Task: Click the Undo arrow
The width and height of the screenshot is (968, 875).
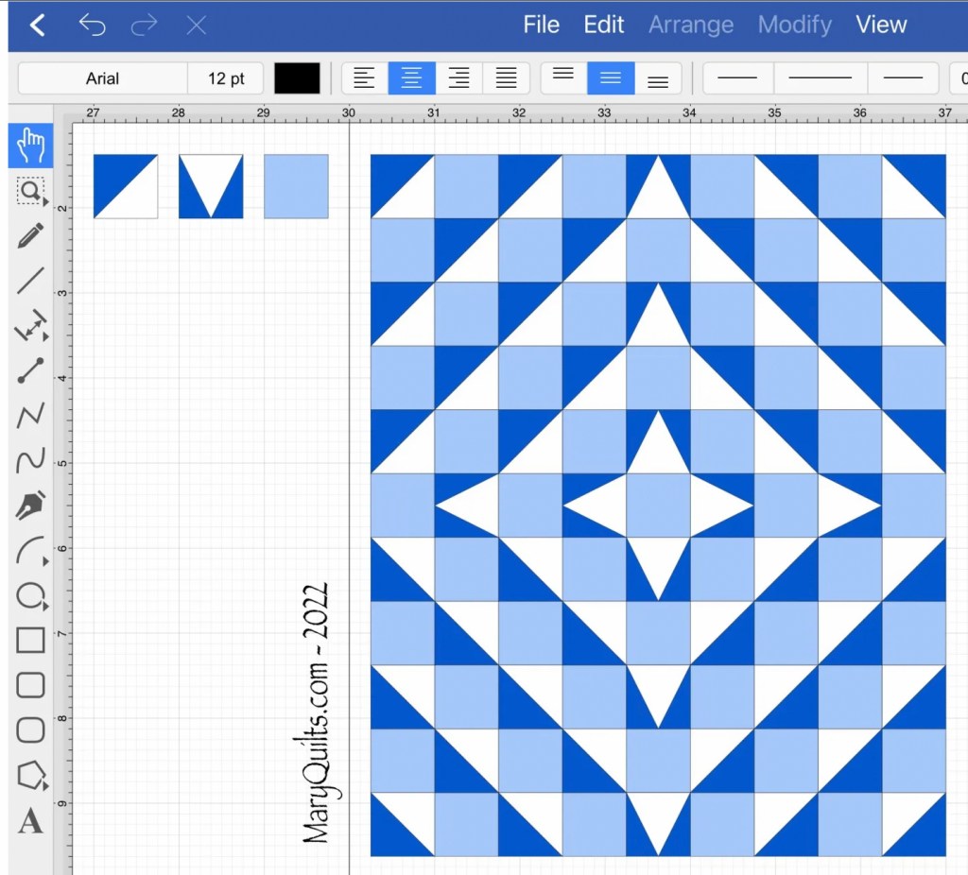Action: (92, 26)
